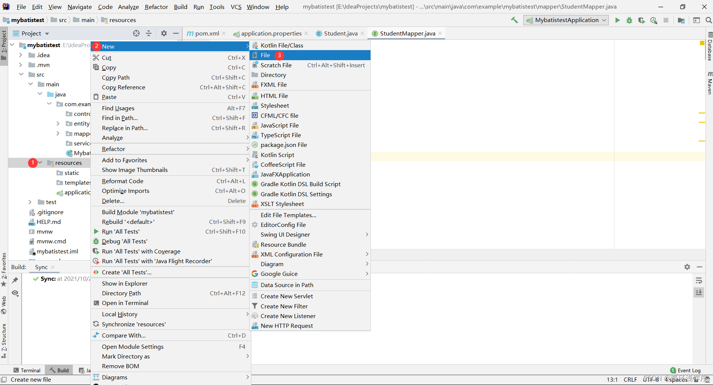Open run configuration dropdown MybatistestApplication
This screenshot has width=713, height=385.
tap(566, 20)
